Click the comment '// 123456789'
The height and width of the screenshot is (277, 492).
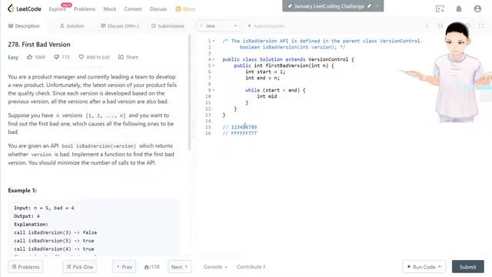[240, 127]
